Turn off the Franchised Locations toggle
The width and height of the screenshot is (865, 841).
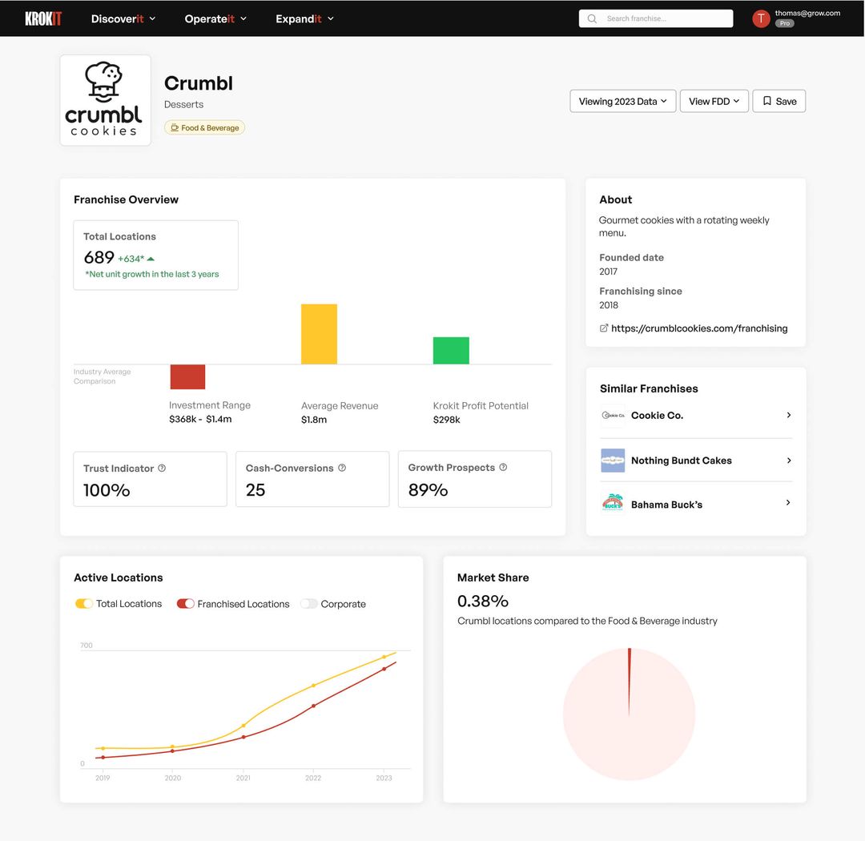point(185,603)
